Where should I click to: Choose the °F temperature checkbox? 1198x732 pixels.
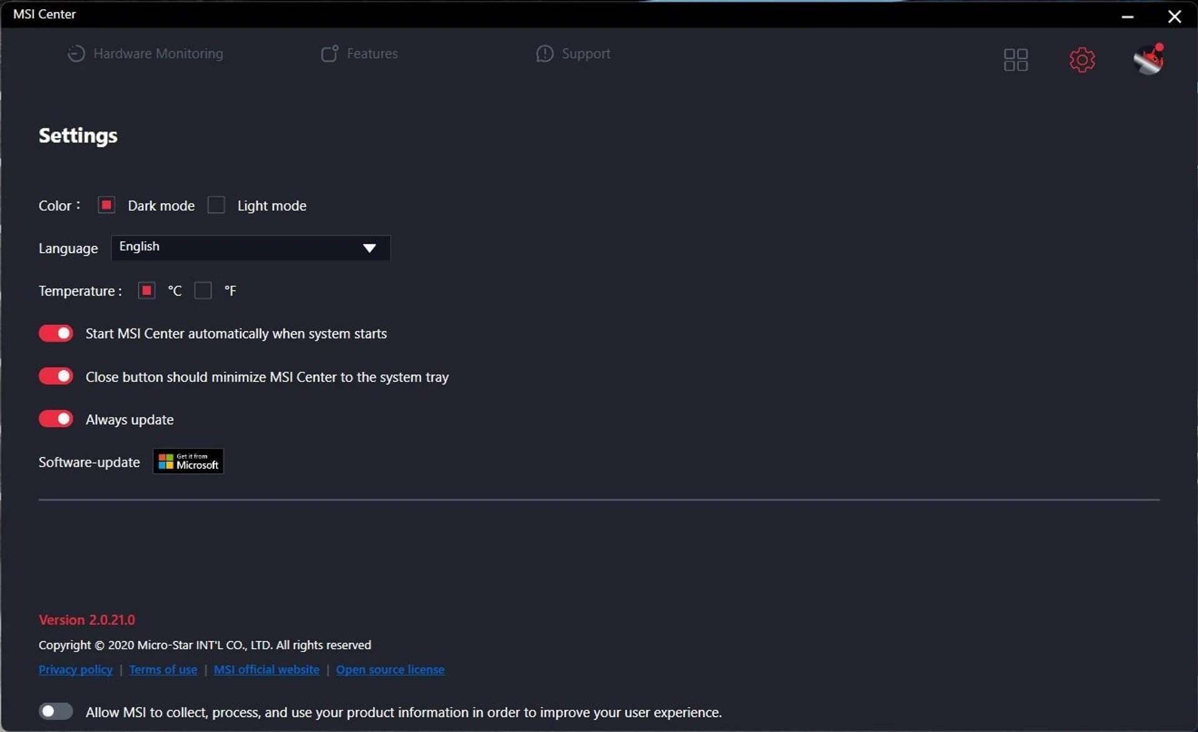click(x=203, y=290)
